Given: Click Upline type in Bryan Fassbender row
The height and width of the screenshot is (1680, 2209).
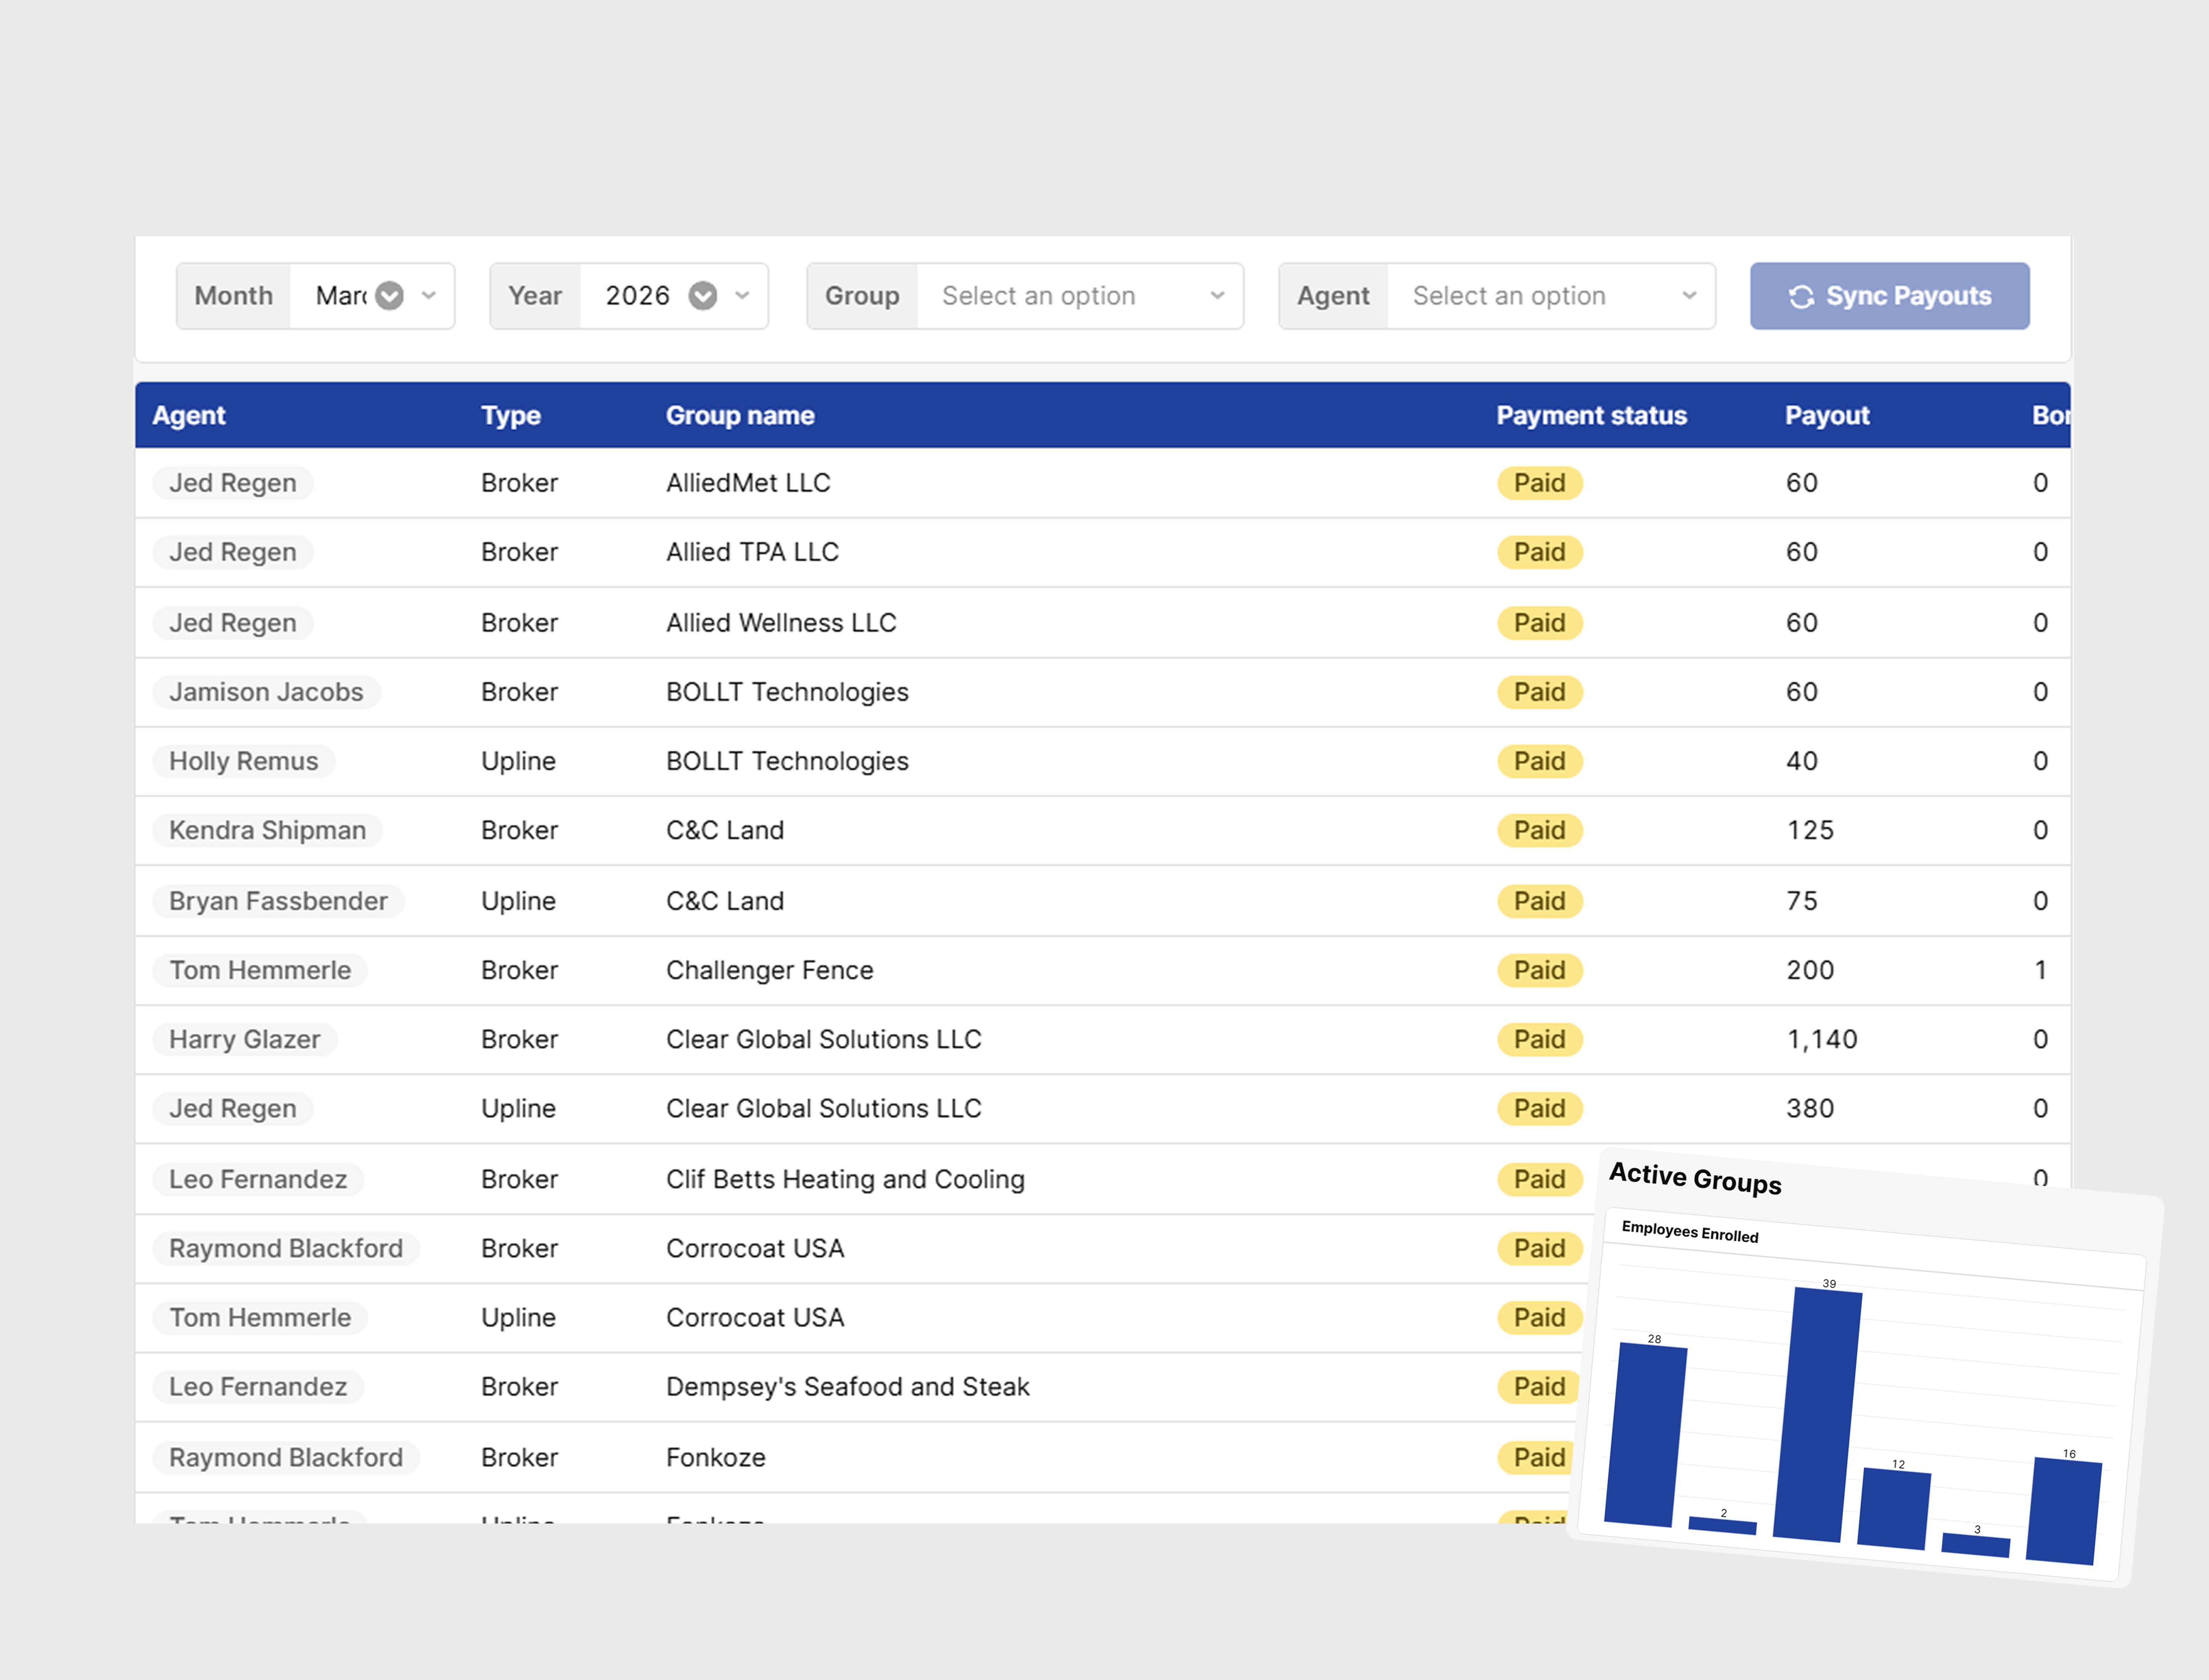Looking at the screenshot, I should tap(518, 901).
